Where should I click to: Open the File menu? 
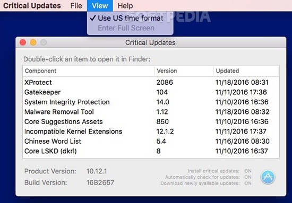click(76, 6)
